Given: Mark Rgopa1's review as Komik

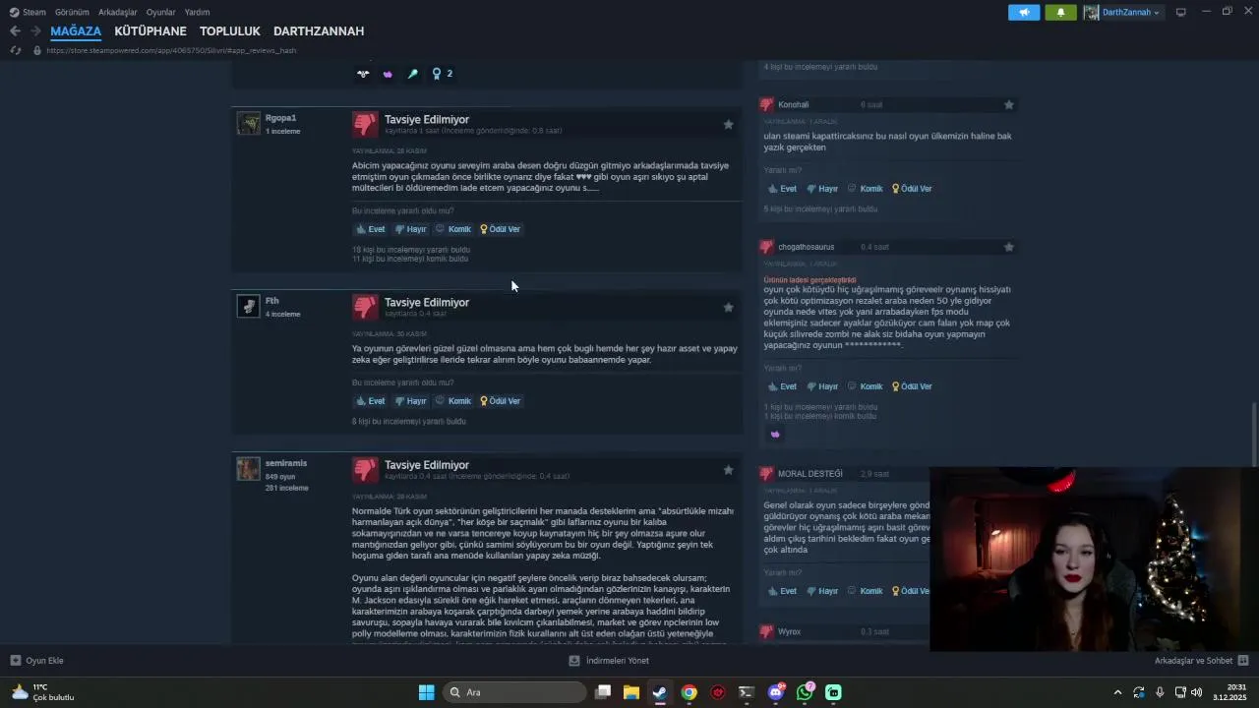Looking at the screenshot, I should pos(453,229).
